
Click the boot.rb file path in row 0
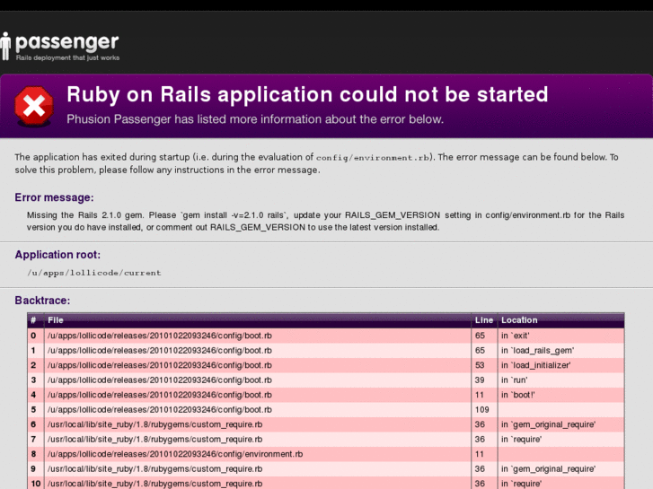click(x=160, y=336)
